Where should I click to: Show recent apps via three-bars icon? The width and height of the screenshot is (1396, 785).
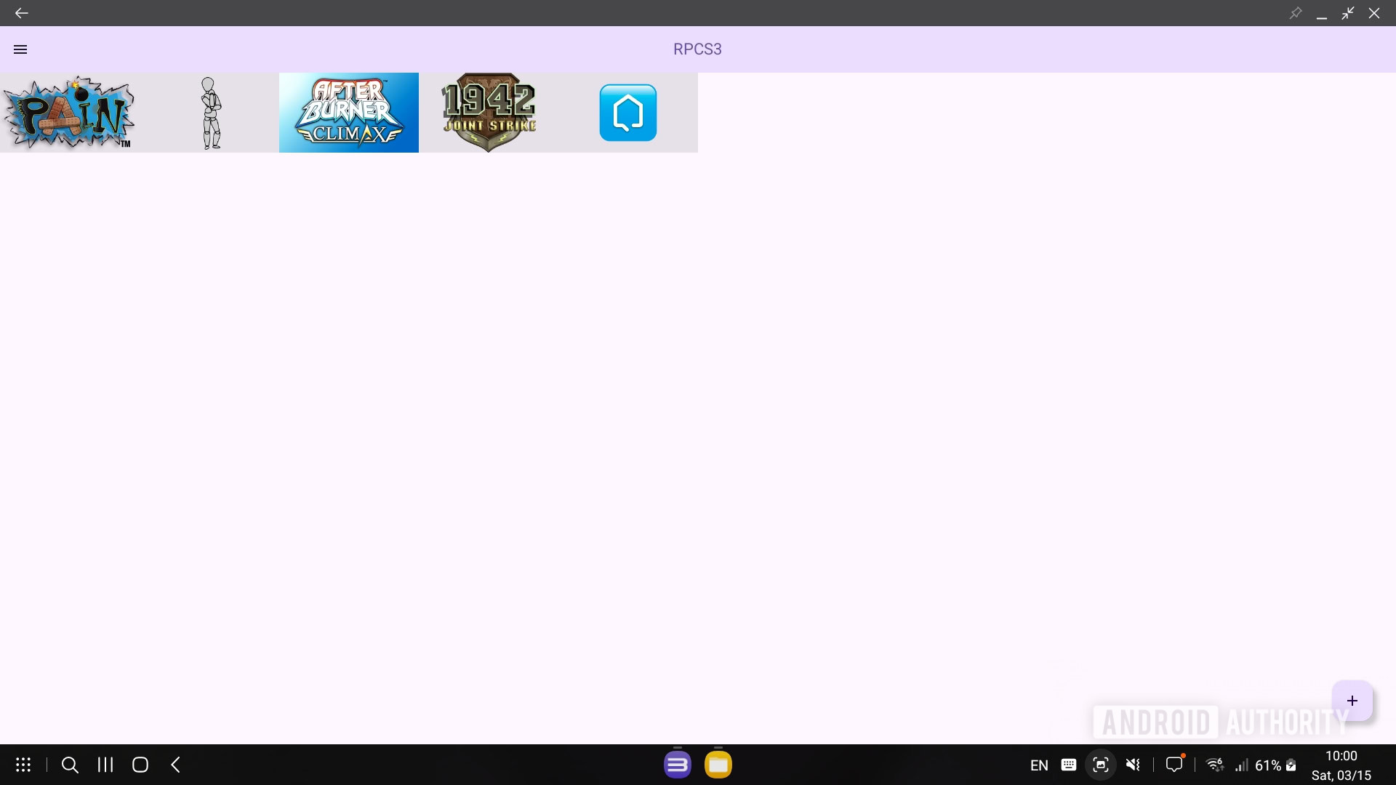[105, 765]
